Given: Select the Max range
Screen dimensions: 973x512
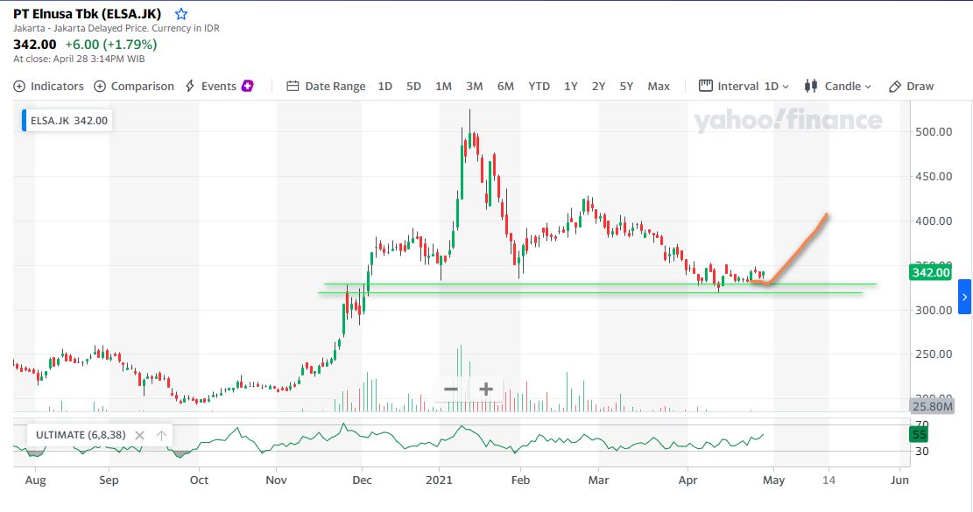Looking at the screenshot, I should click(659, 86).
